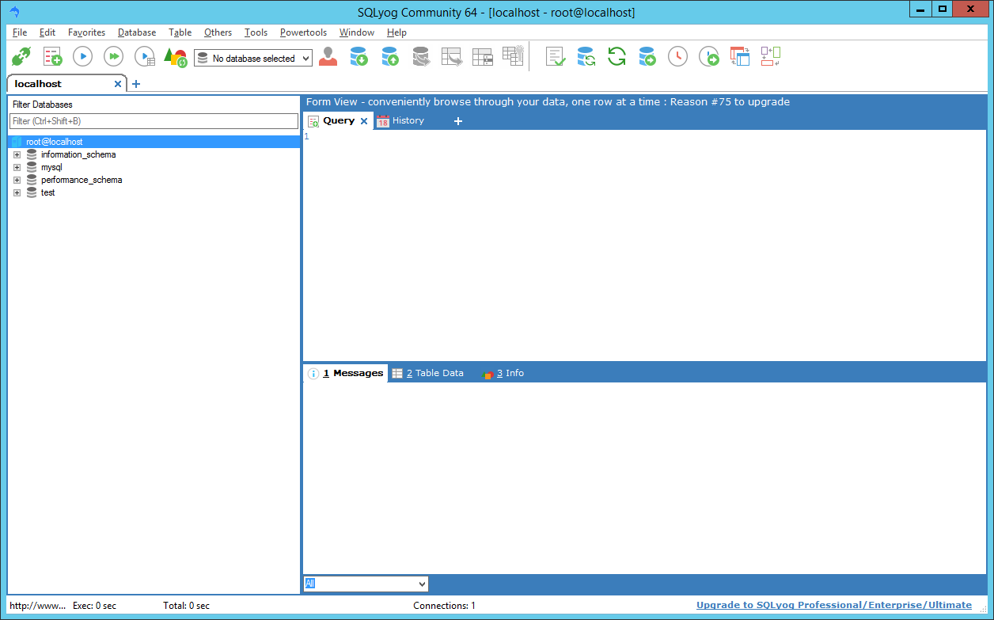
Task: Select the Messages tab
Action: 346,373
